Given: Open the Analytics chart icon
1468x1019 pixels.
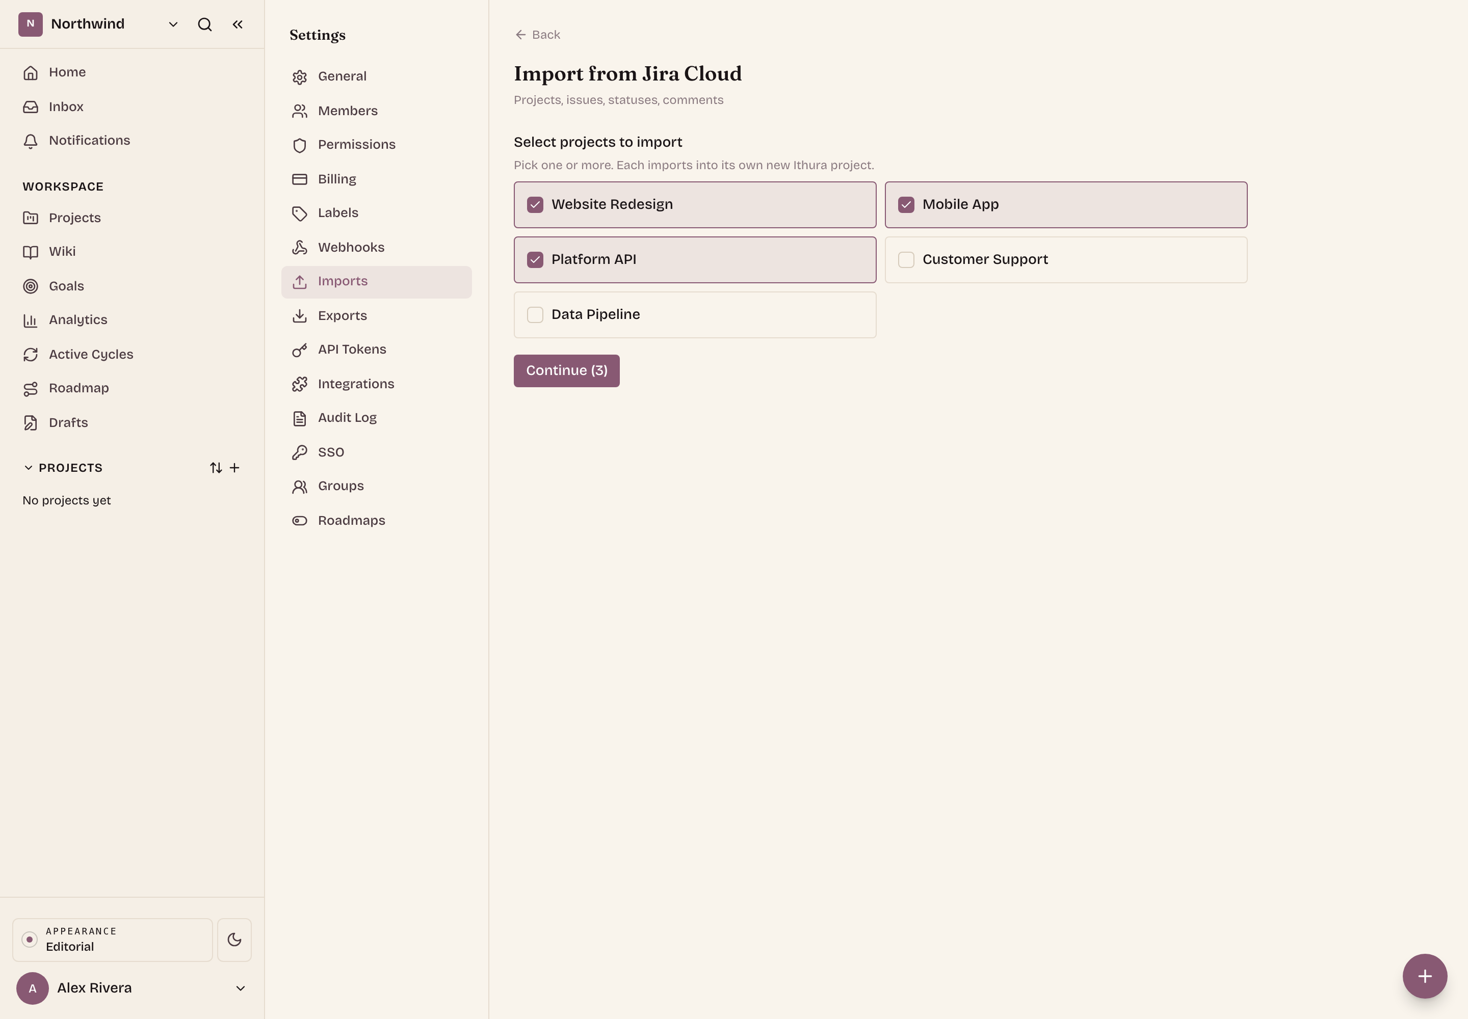Looking at the screenshot, I should [31, 320].
